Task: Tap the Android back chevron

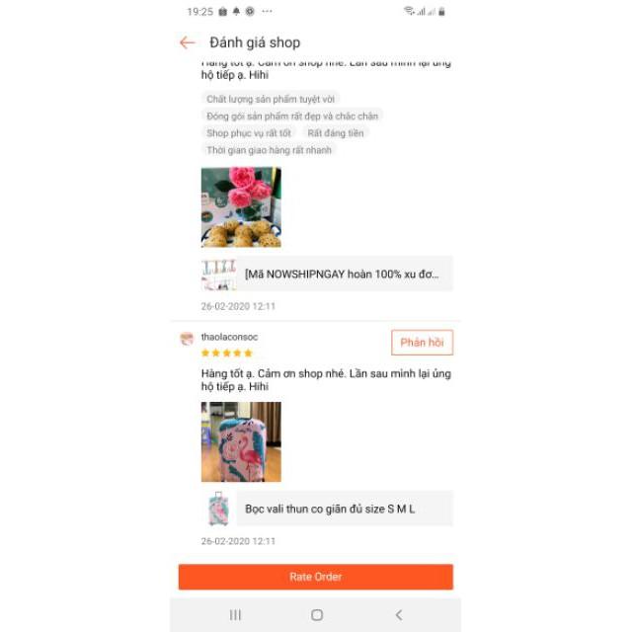Action: (399, 615)
